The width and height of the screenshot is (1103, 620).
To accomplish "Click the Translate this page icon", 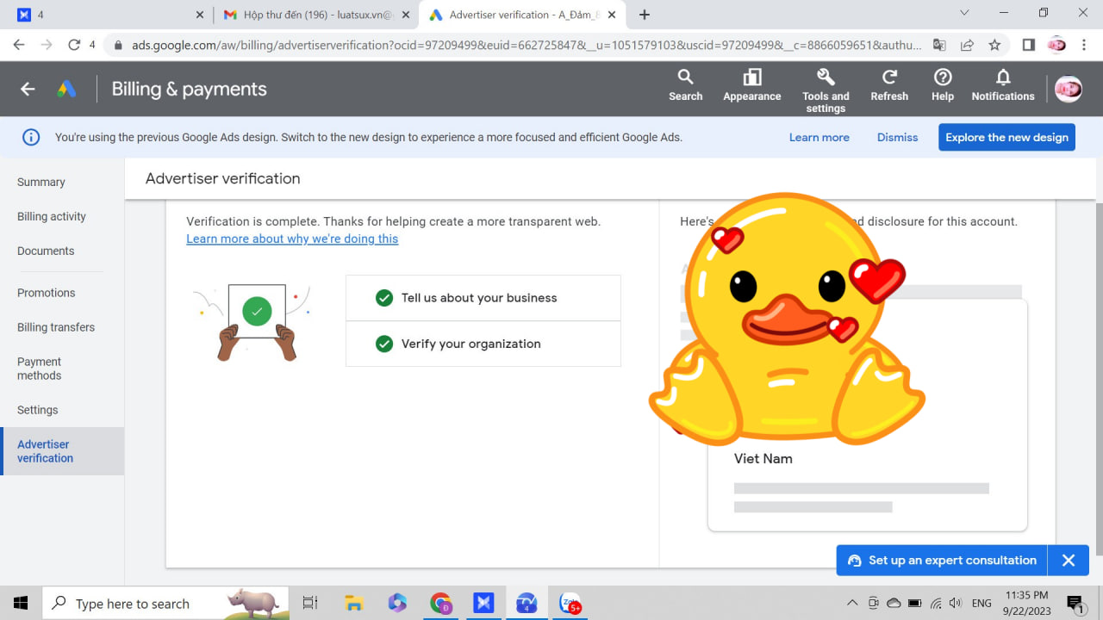I will coord(939,45).
